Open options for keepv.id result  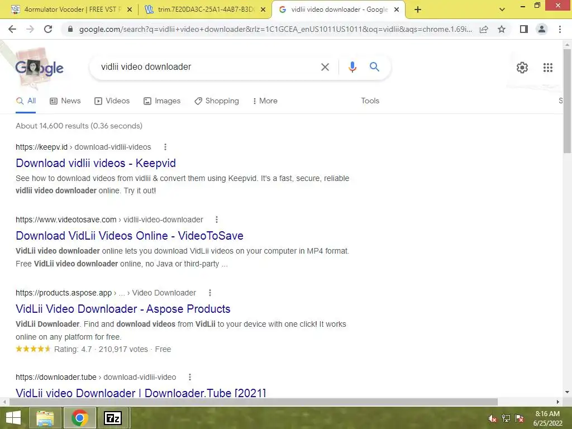tap(165, 147)
